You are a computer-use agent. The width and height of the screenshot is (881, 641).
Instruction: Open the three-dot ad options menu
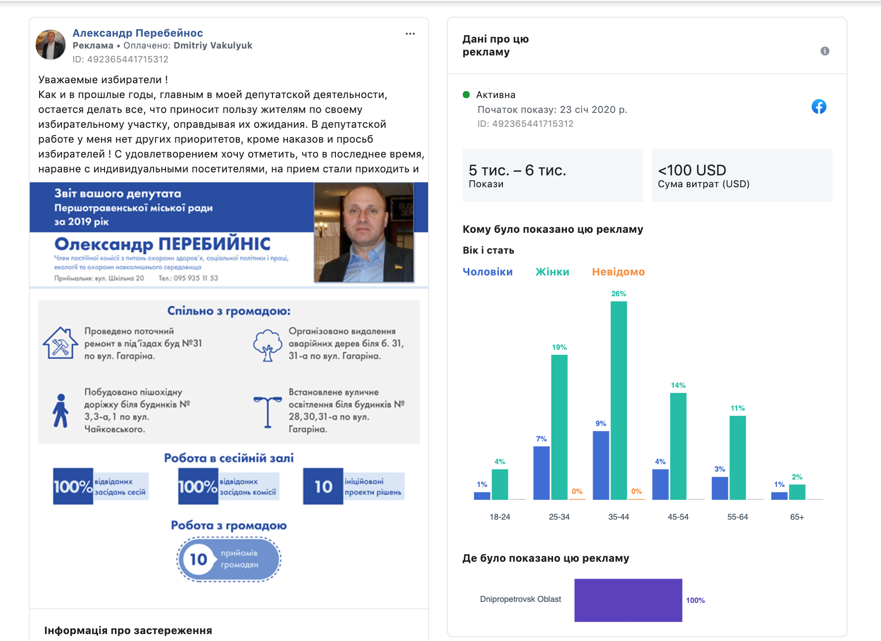410,34
